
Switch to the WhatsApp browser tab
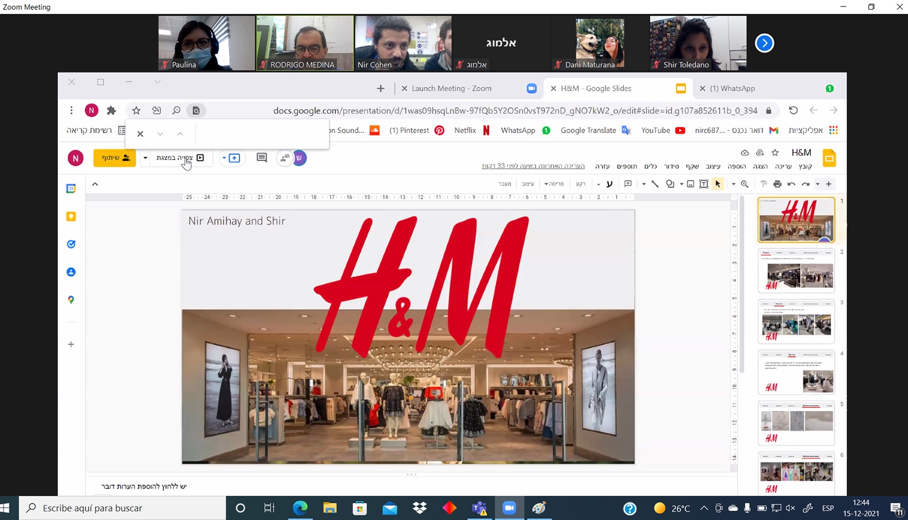(732, 88)
